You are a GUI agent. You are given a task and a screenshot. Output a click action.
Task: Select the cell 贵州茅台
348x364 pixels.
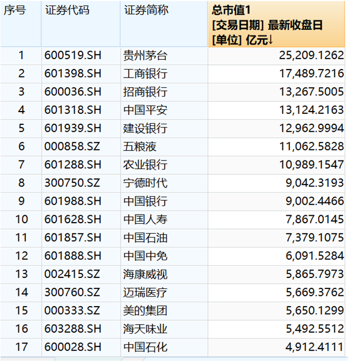(x=164, y=56)
